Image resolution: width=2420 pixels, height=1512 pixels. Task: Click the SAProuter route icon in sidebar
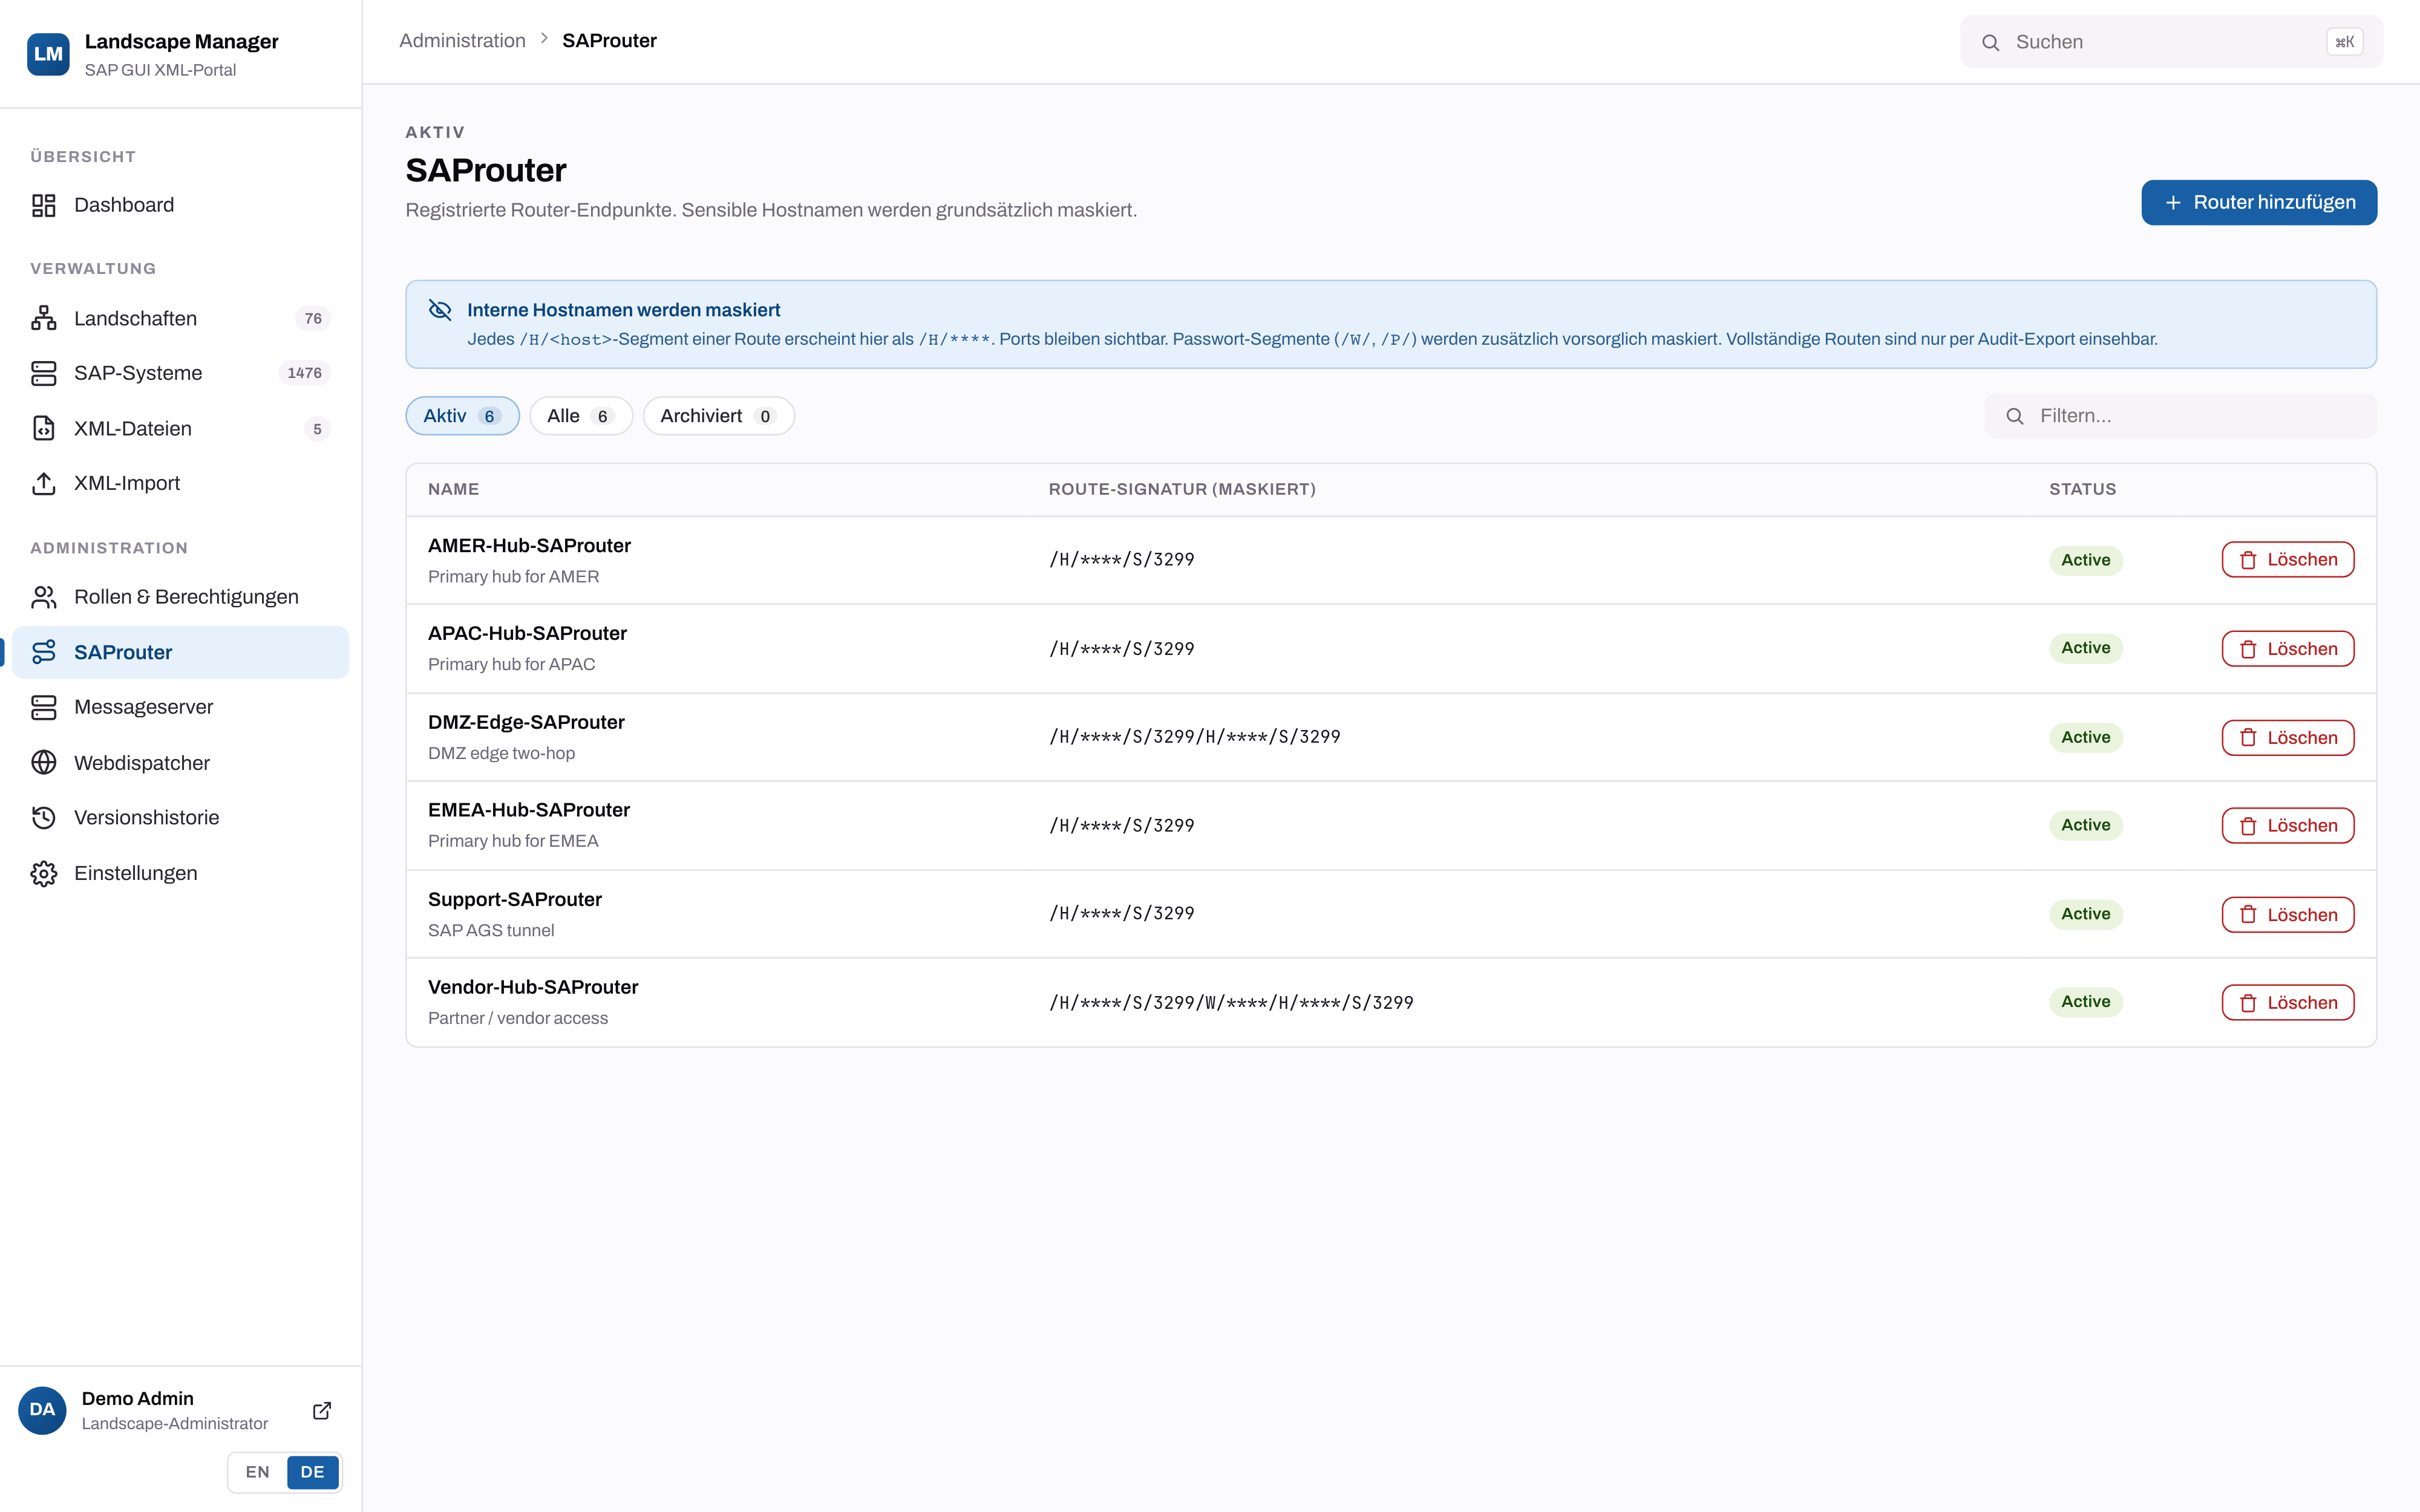tap(44, 652)
